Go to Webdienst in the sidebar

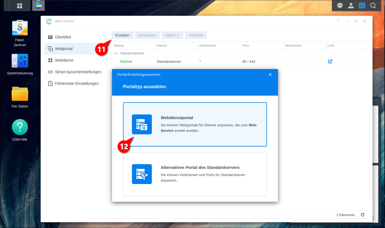point(64,60)
